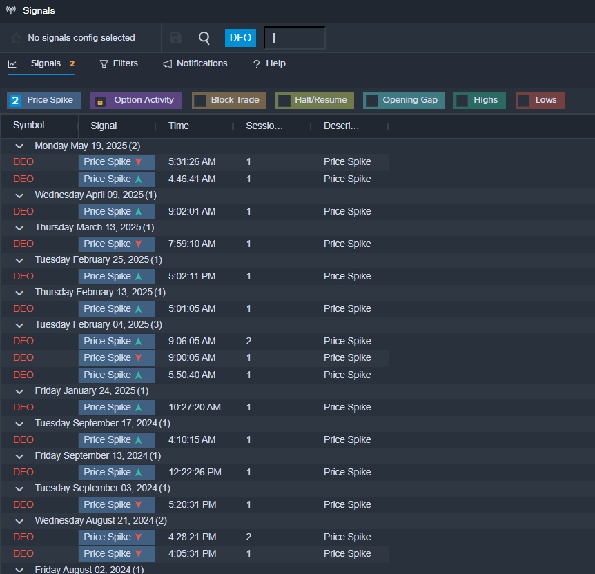Focus the symbol search input box
595x574 pixels.
pyautogui.click(x=295, y=38)
